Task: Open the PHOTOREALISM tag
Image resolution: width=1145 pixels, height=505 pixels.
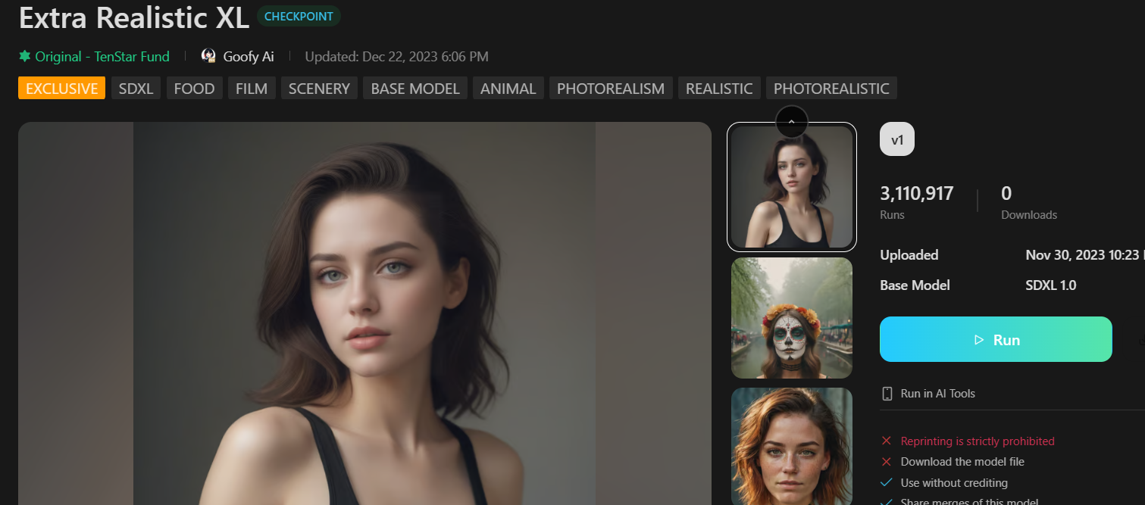Action: click(x=611, y=89)
